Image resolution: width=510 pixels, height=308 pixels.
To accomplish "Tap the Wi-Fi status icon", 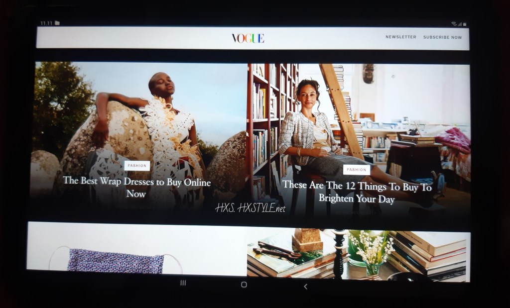I will [454, 24].
